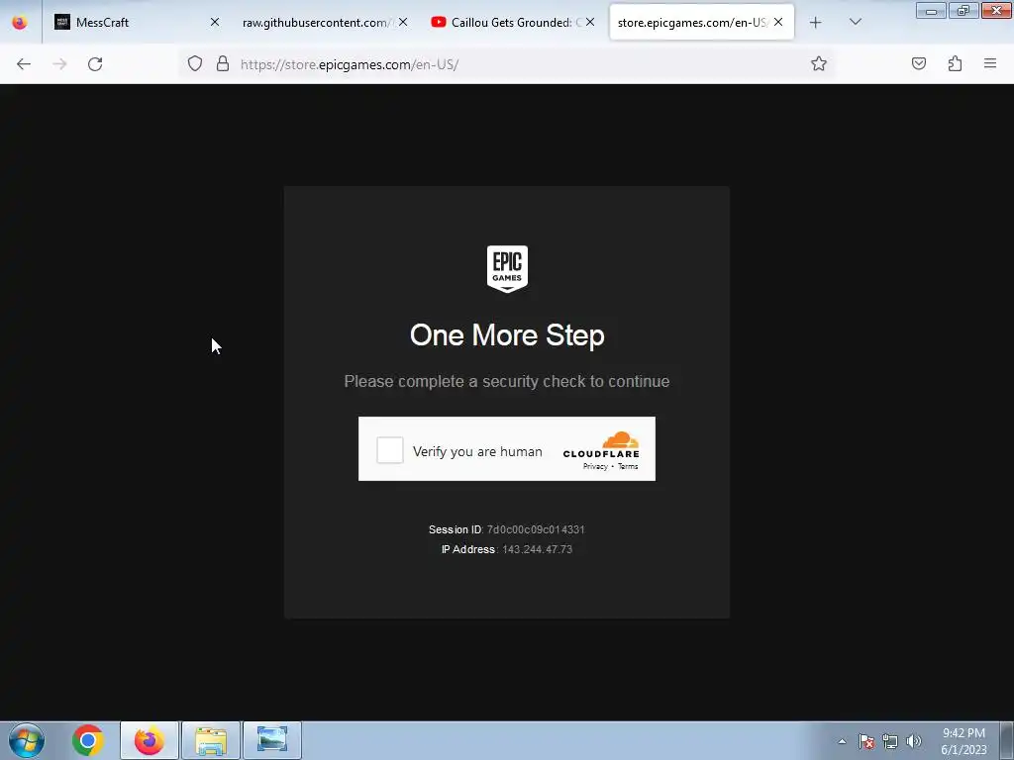Click the Show desktop strip
1014x760 pixels.
point(1007,740)
